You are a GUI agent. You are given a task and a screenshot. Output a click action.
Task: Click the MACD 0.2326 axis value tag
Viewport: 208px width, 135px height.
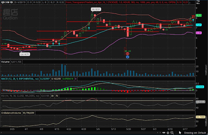click(x=200, y=87)
